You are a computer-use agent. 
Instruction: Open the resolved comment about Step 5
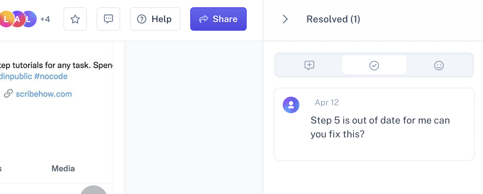374,124
